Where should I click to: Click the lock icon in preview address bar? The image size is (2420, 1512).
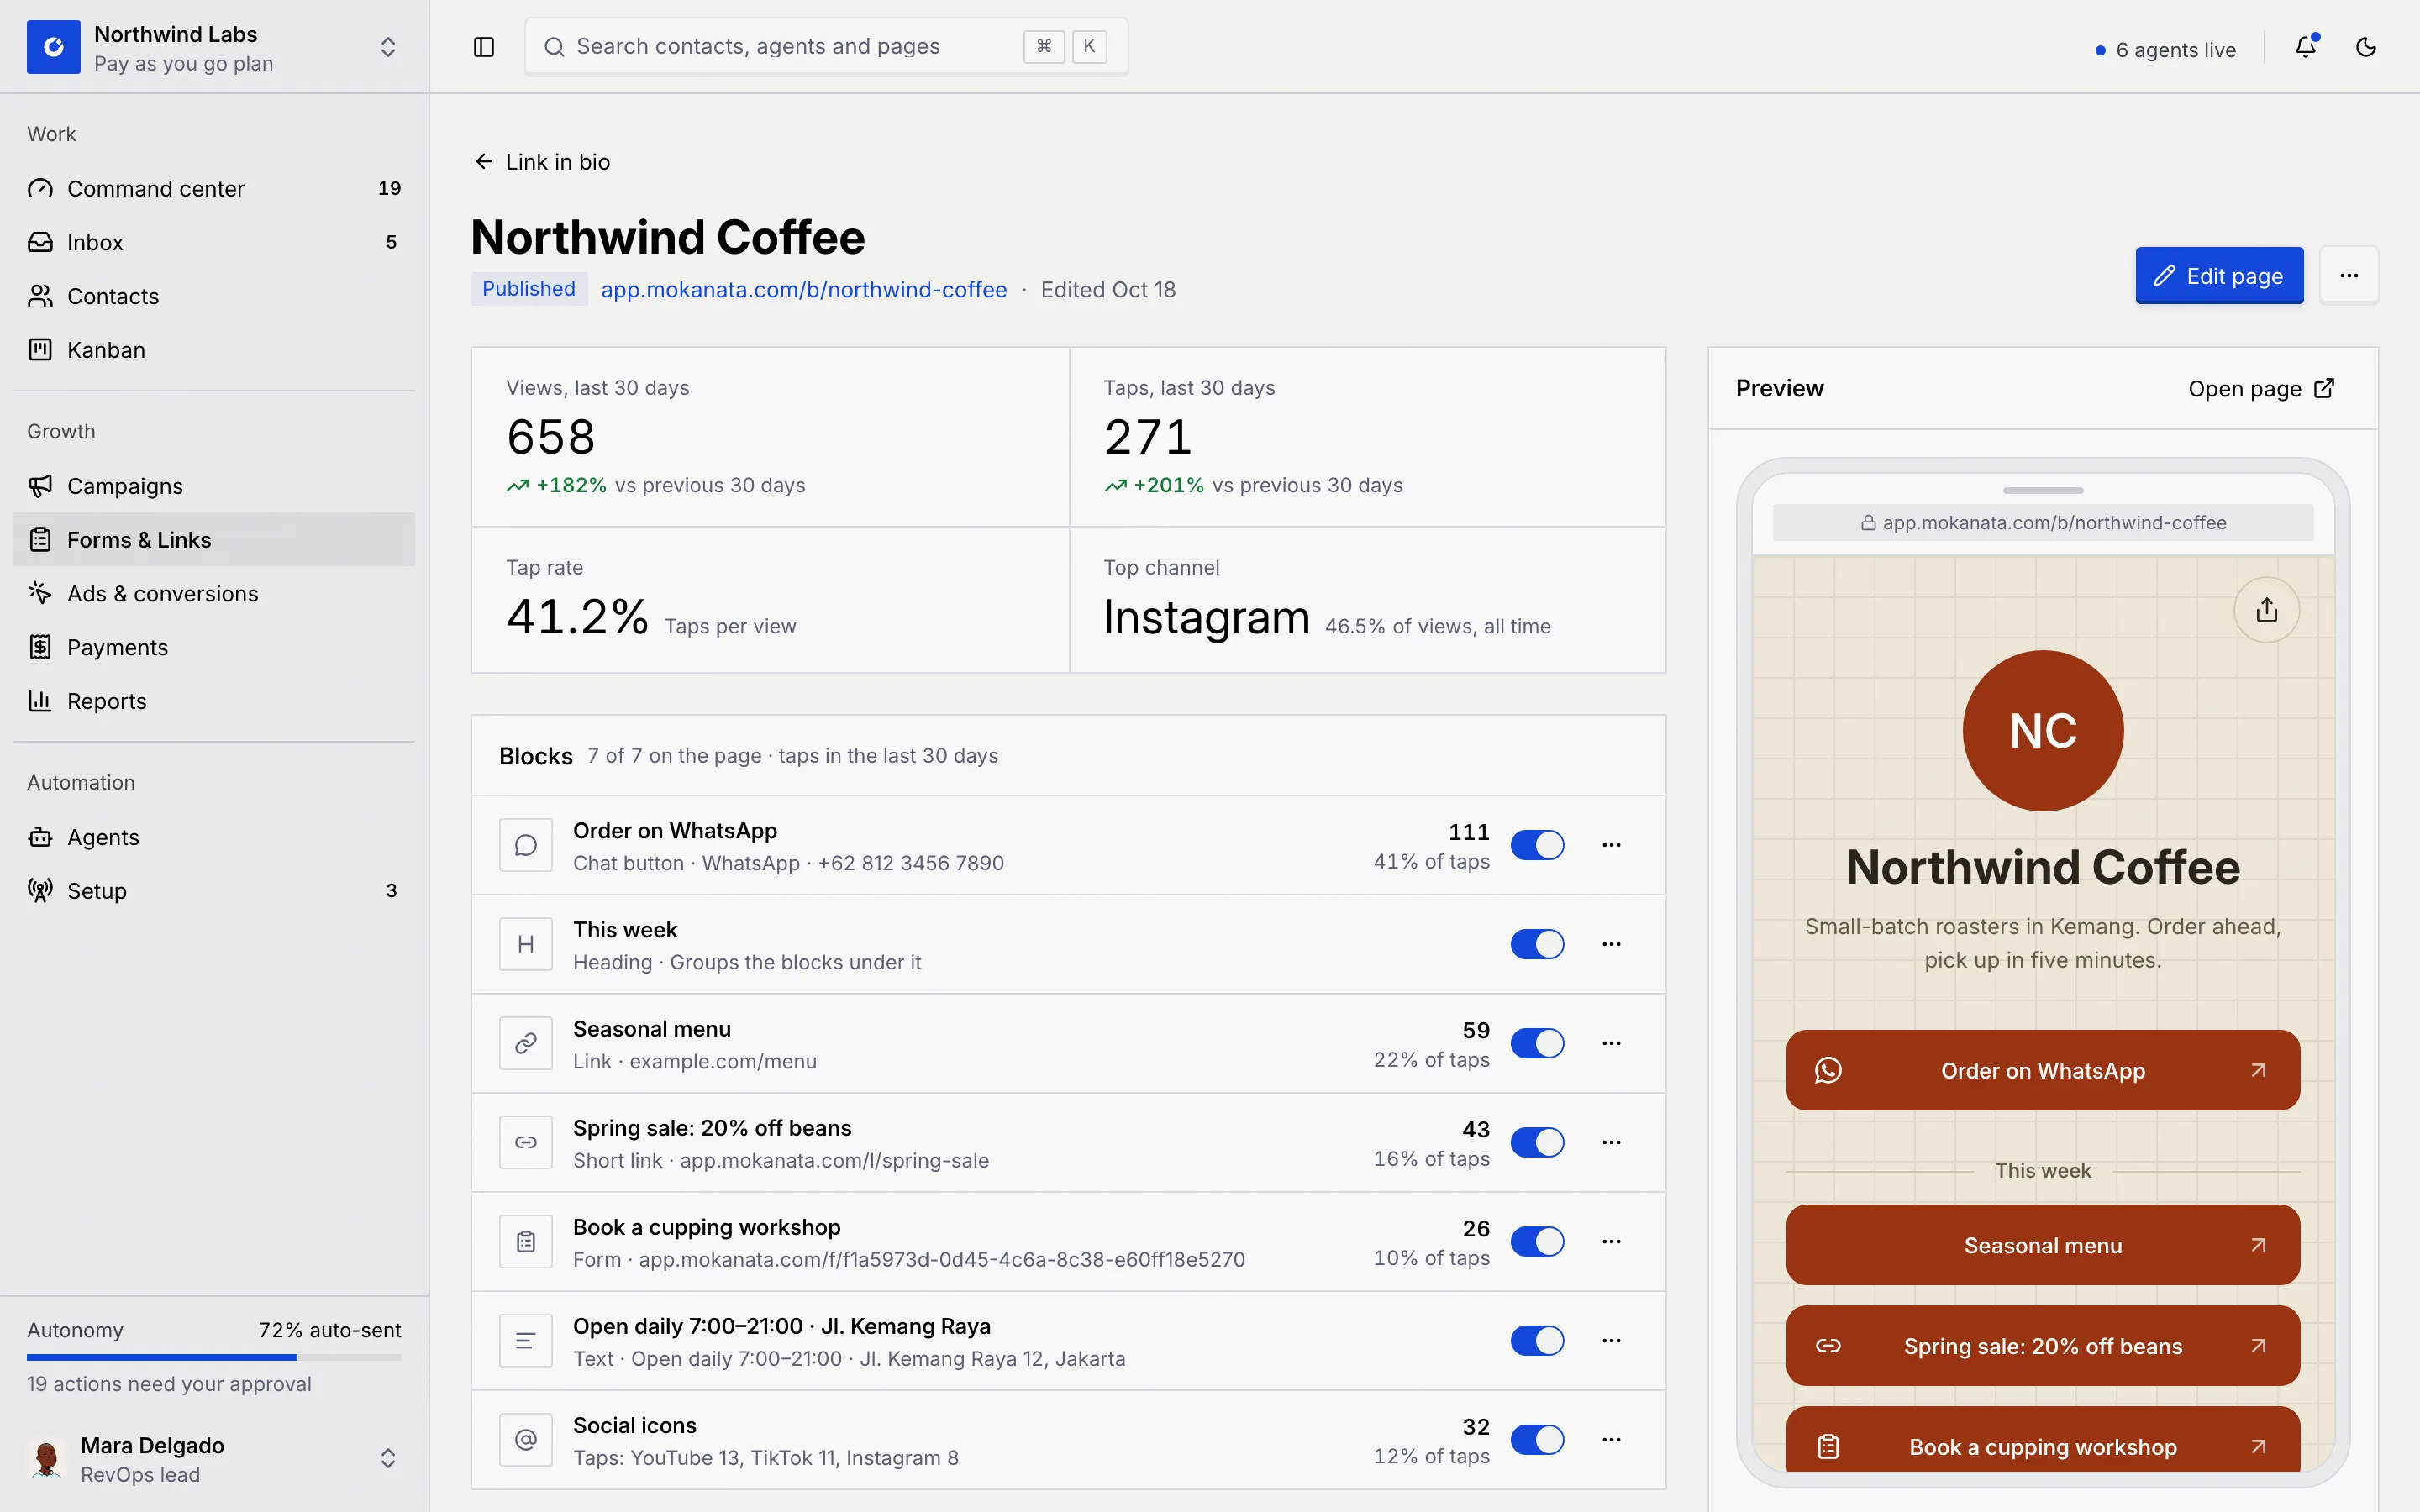click(x=1868, y=523)
